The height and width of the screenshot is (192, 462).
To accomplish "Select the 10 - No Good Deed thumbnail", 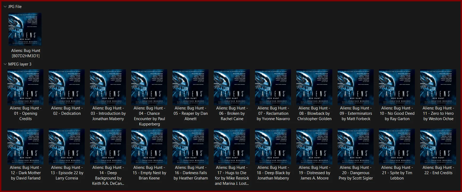I will coord(397,87).
